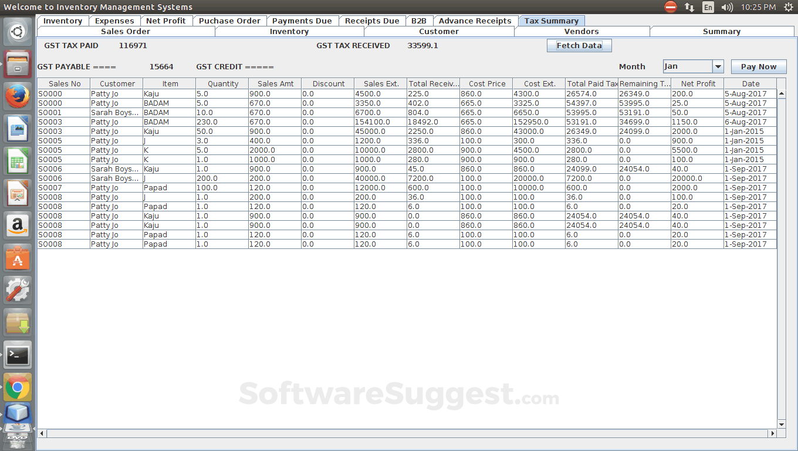798x451 pixels.
Task: Open System Settings gear-and-wrench icon
Action: coord(18,290)
